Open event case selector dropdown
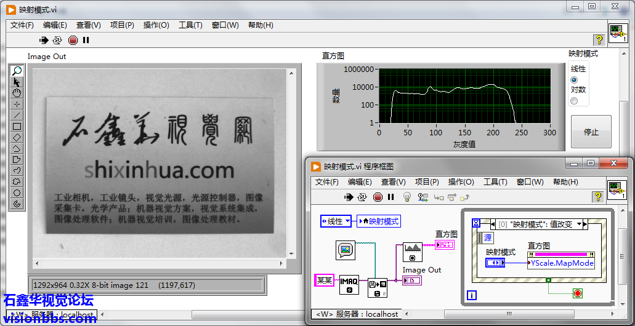Image resolution: width=635 pixels, height=326 pixels. click(x=580, y=224)
